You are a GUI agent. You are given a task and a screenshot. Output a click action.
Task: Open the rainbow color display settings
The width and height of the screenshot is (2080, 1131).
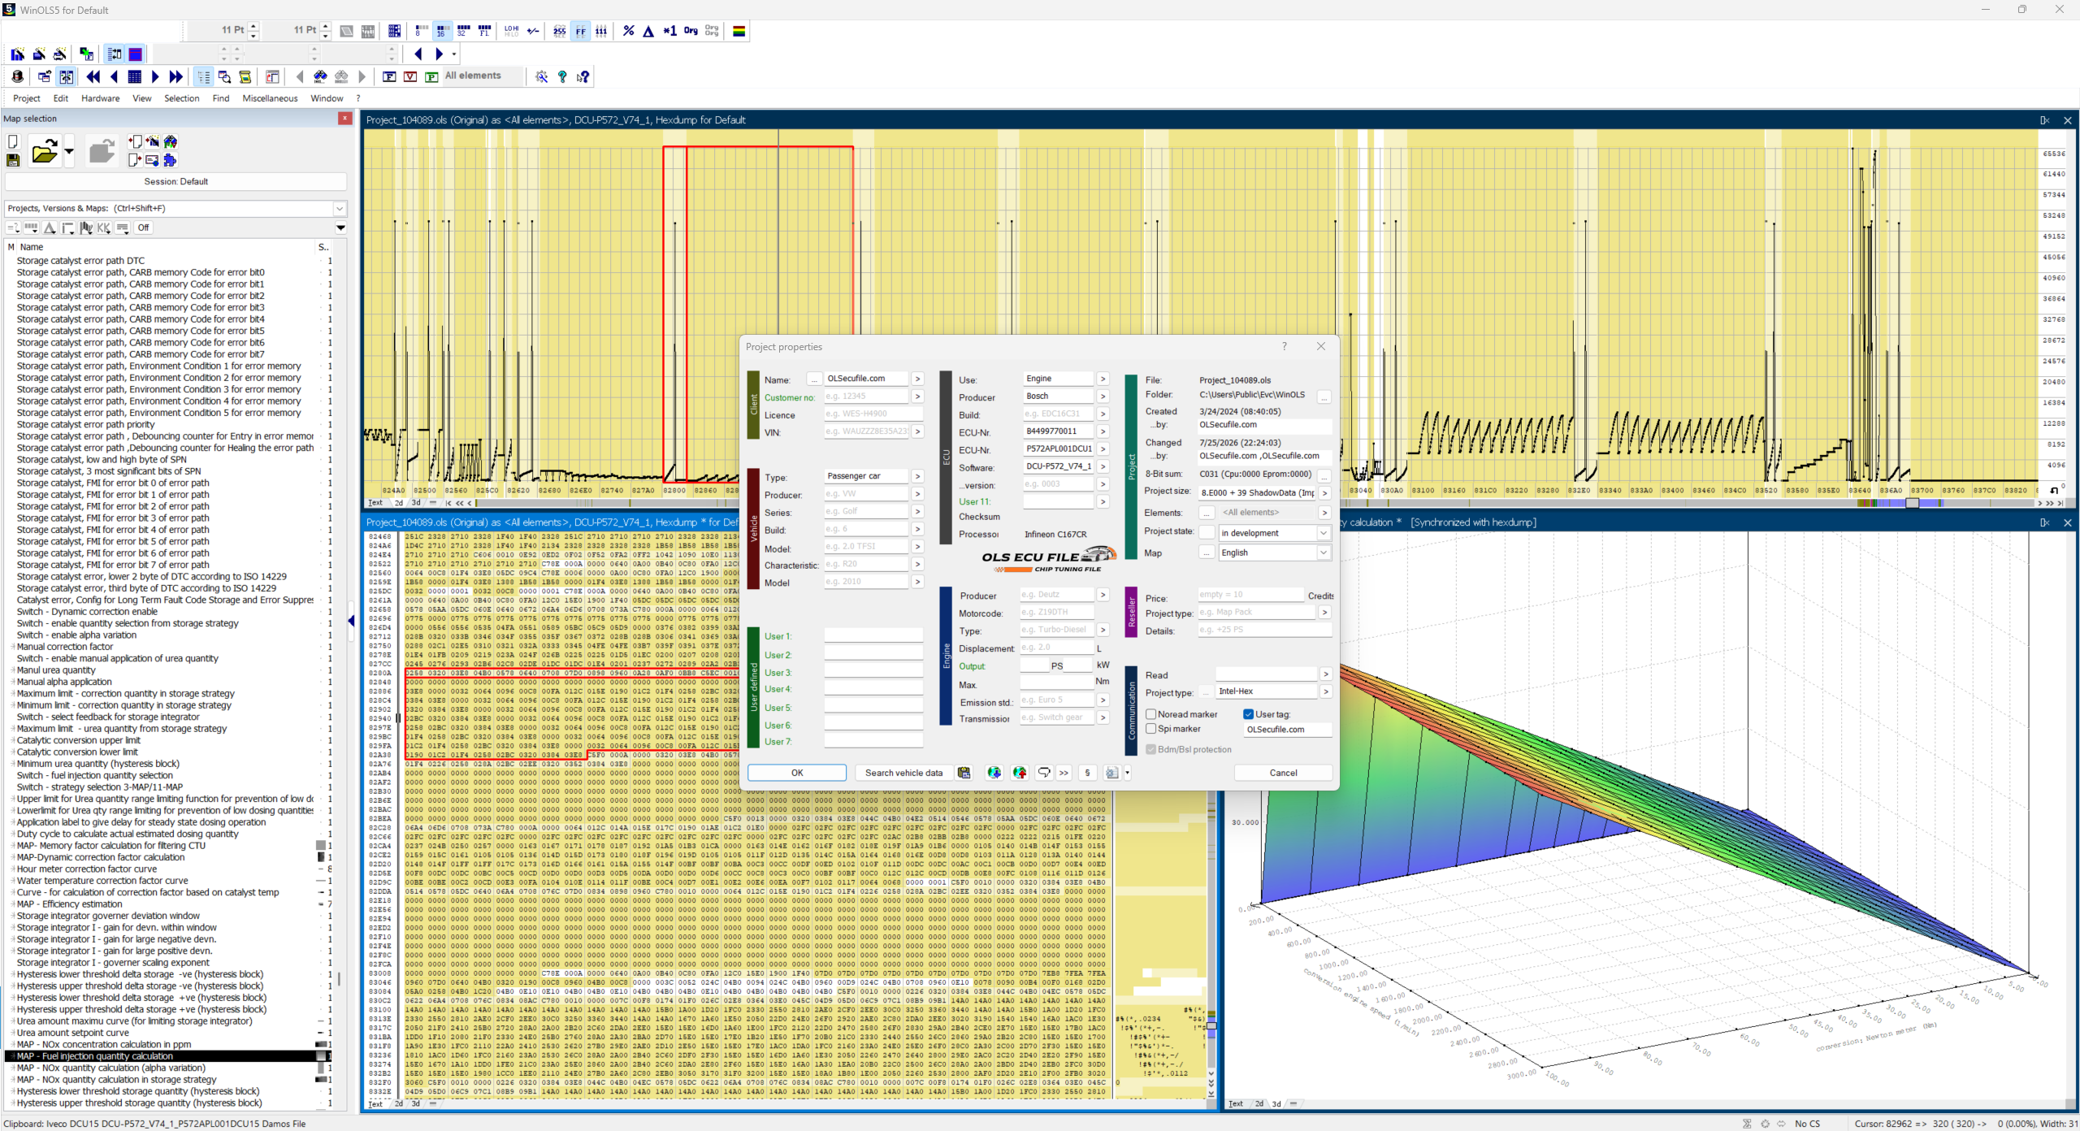pyautogui.click(x=739, y=31)
